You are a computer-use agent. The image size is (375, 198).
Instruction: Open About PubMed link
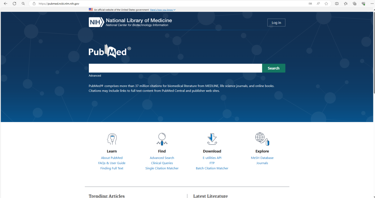pos(112,158)
